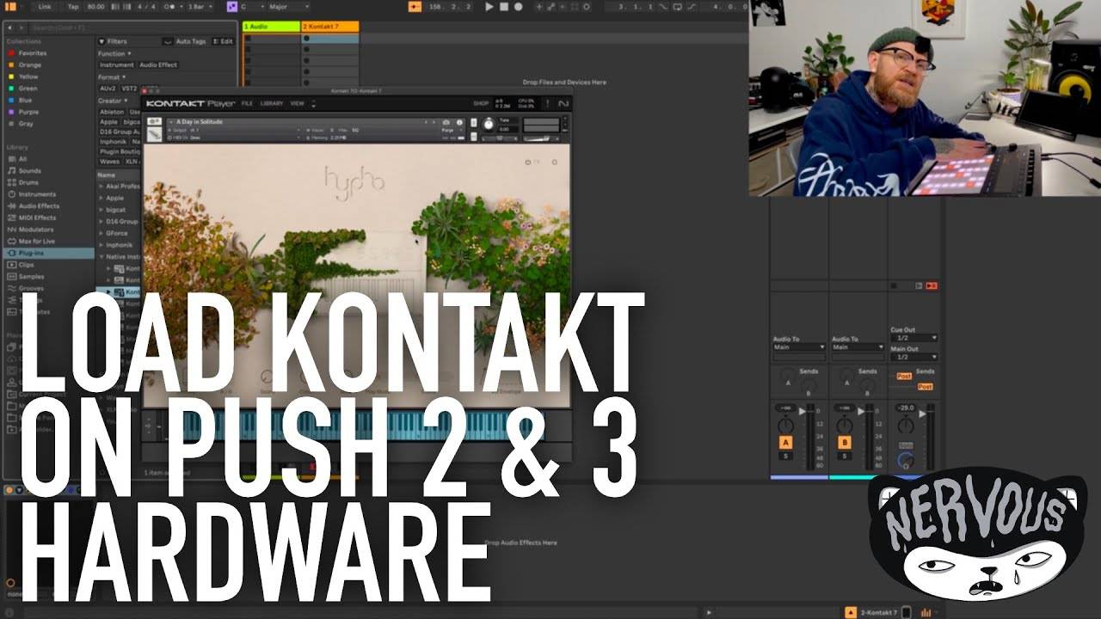Click the orange Ableton view toggle icon

(x=12, y=7)
